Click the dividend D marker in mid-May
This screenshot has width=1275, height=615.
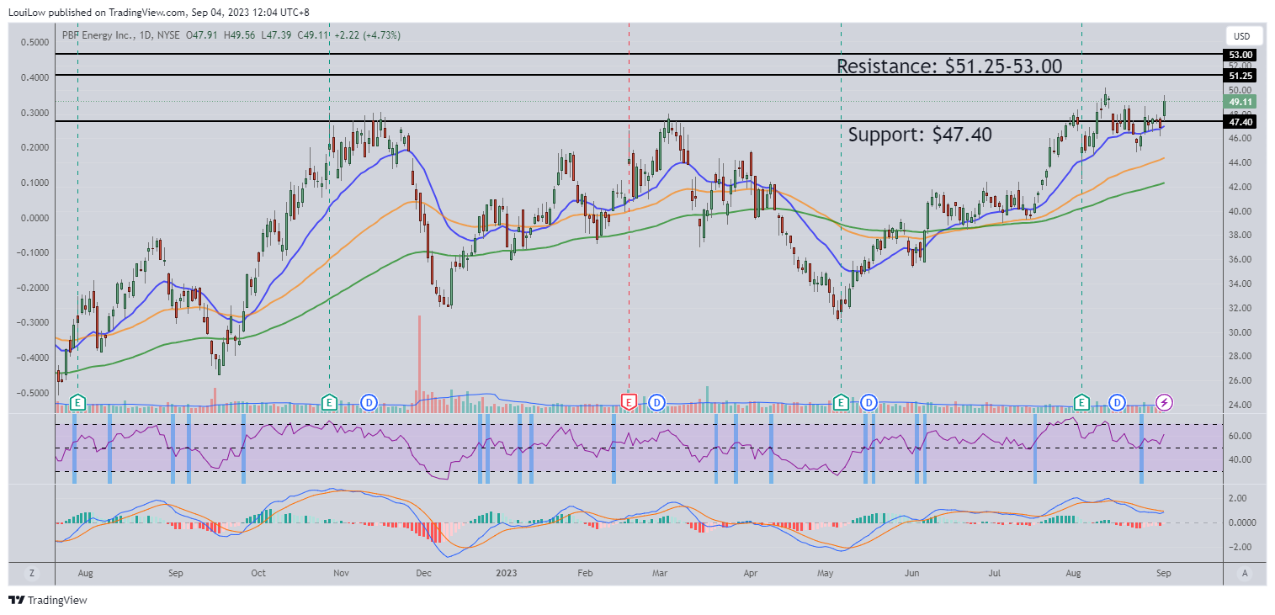pos(869,402)
